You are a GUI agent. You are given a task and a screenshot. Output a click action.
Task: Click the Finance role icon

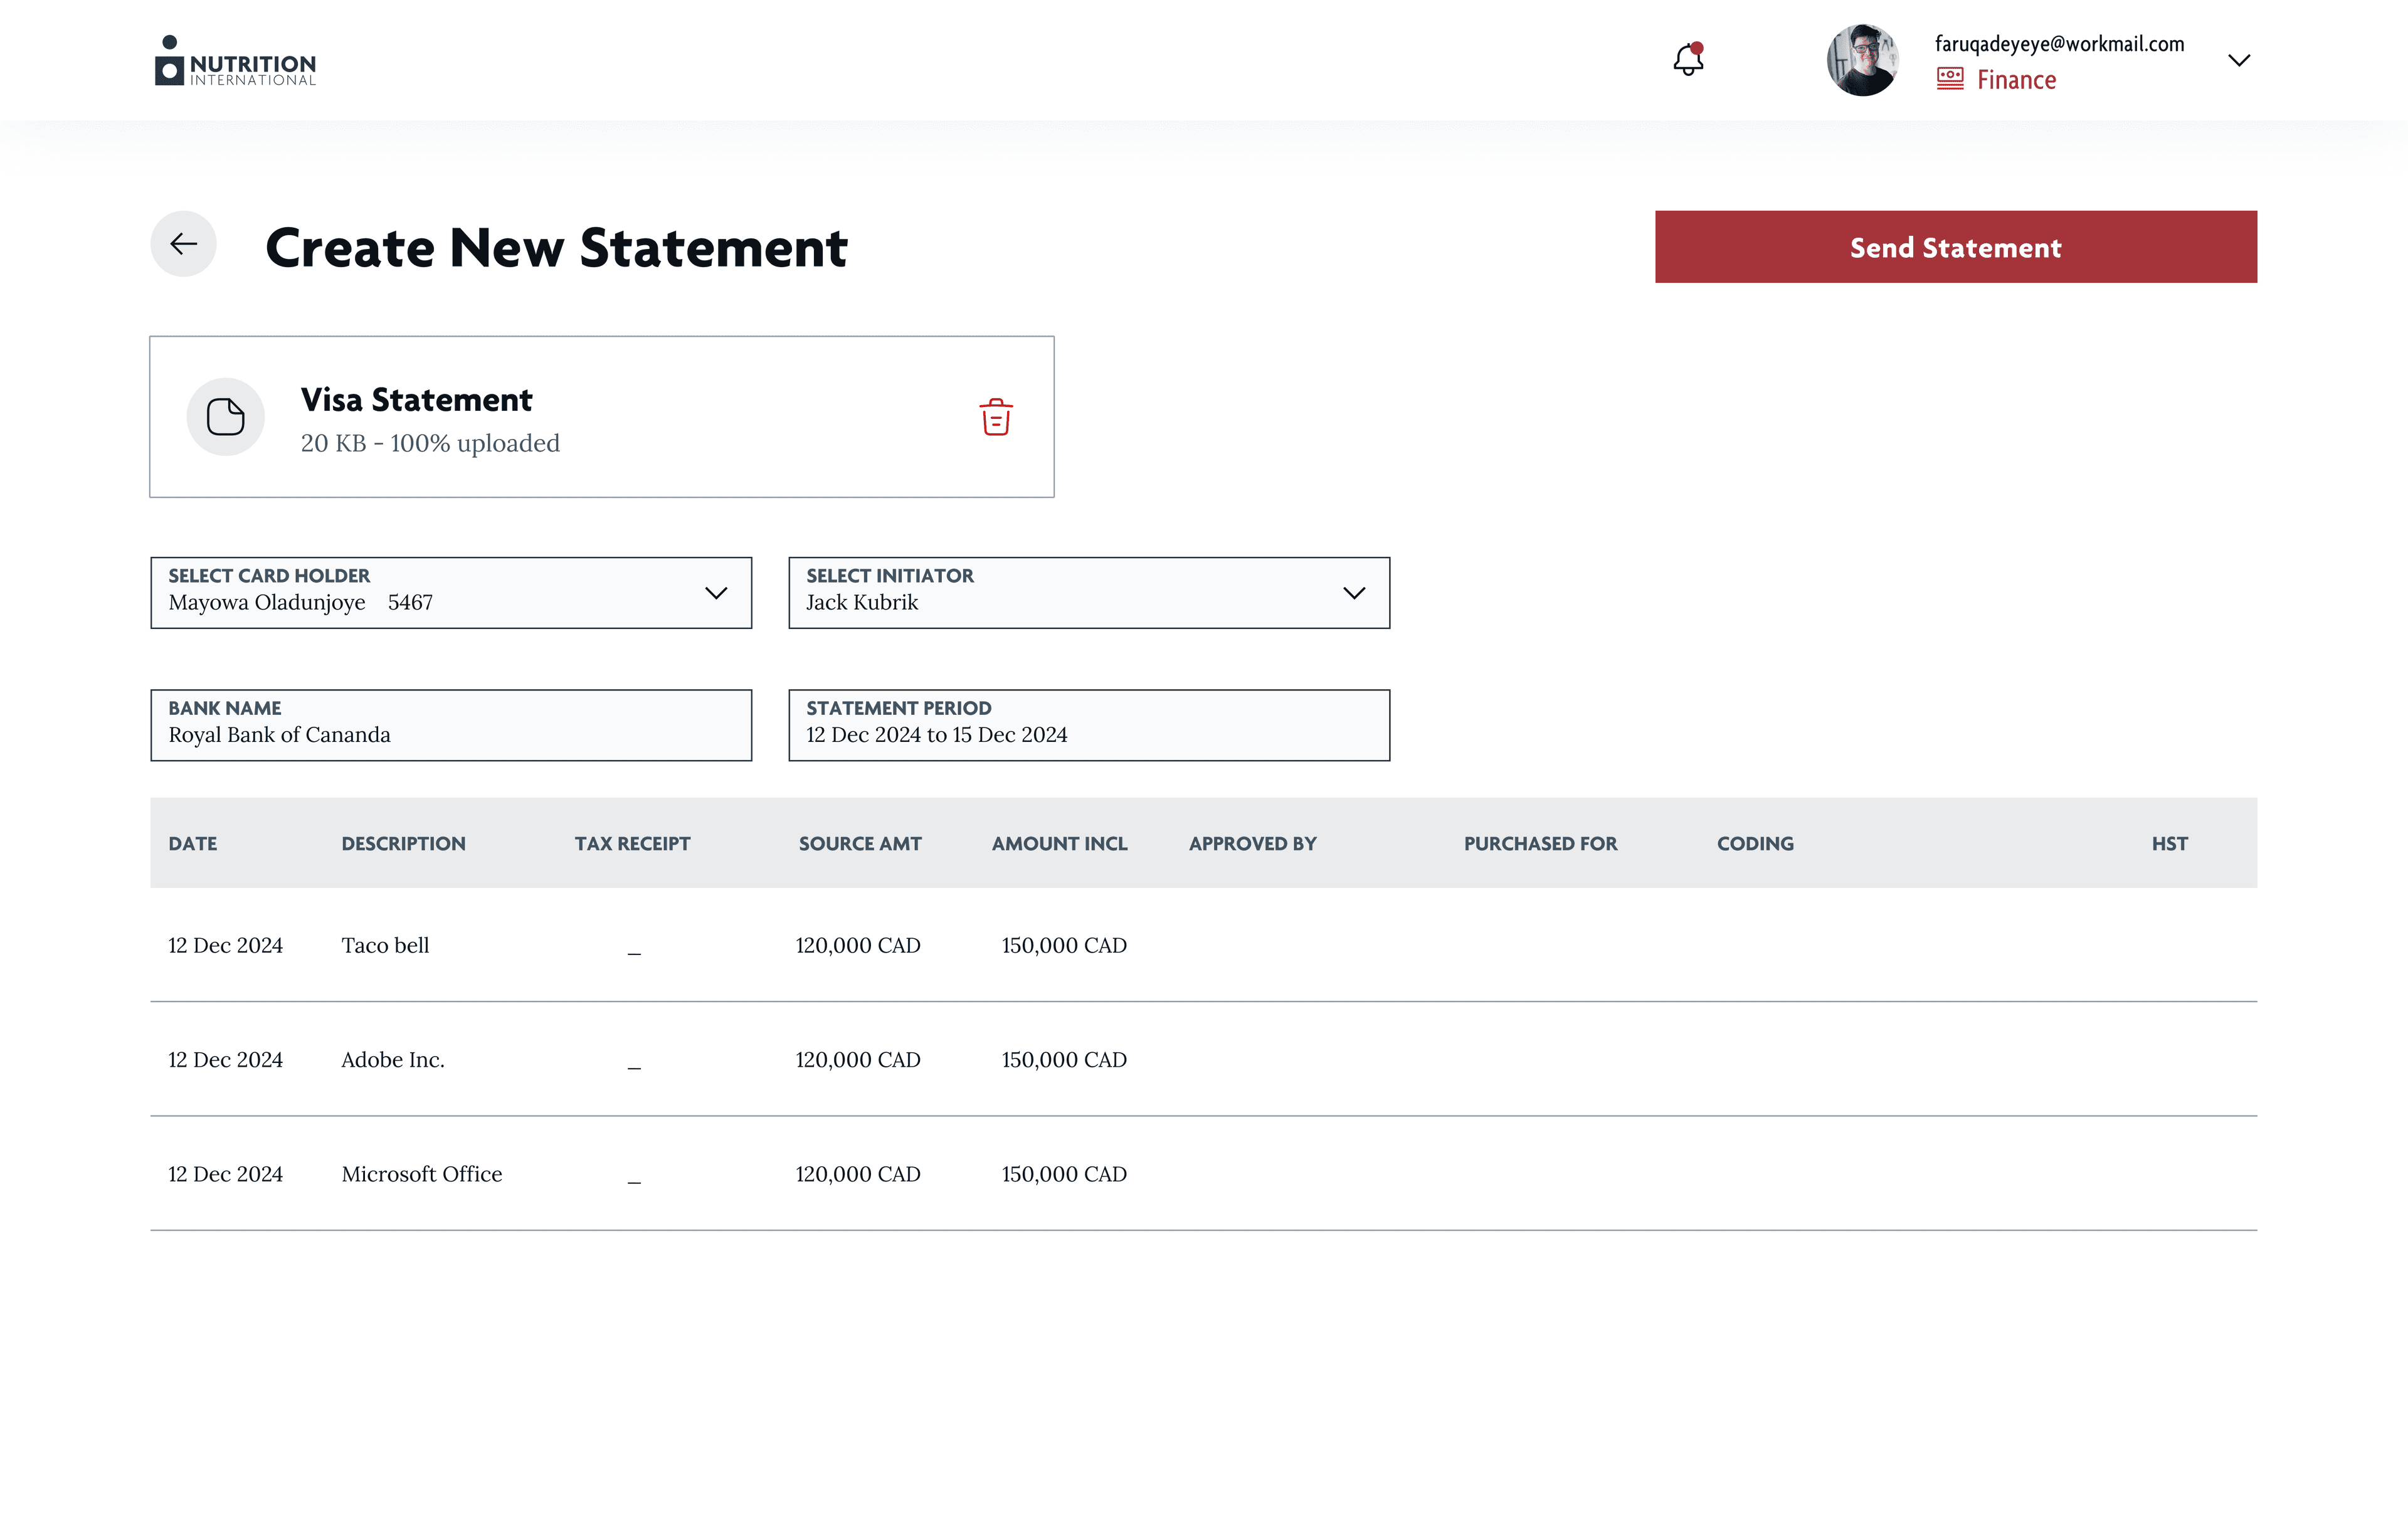point(1950,79)
